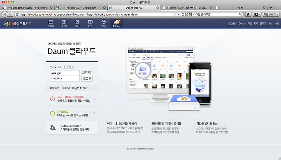
Task: Open the URL history dropdown arrow
Action: pos(179,14)
